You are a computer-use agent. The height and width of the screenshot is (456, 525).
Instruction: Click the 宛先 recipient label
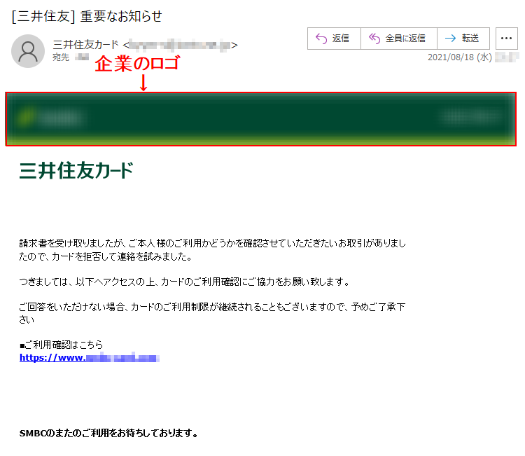pyautogui.click(x=61, y=57)
